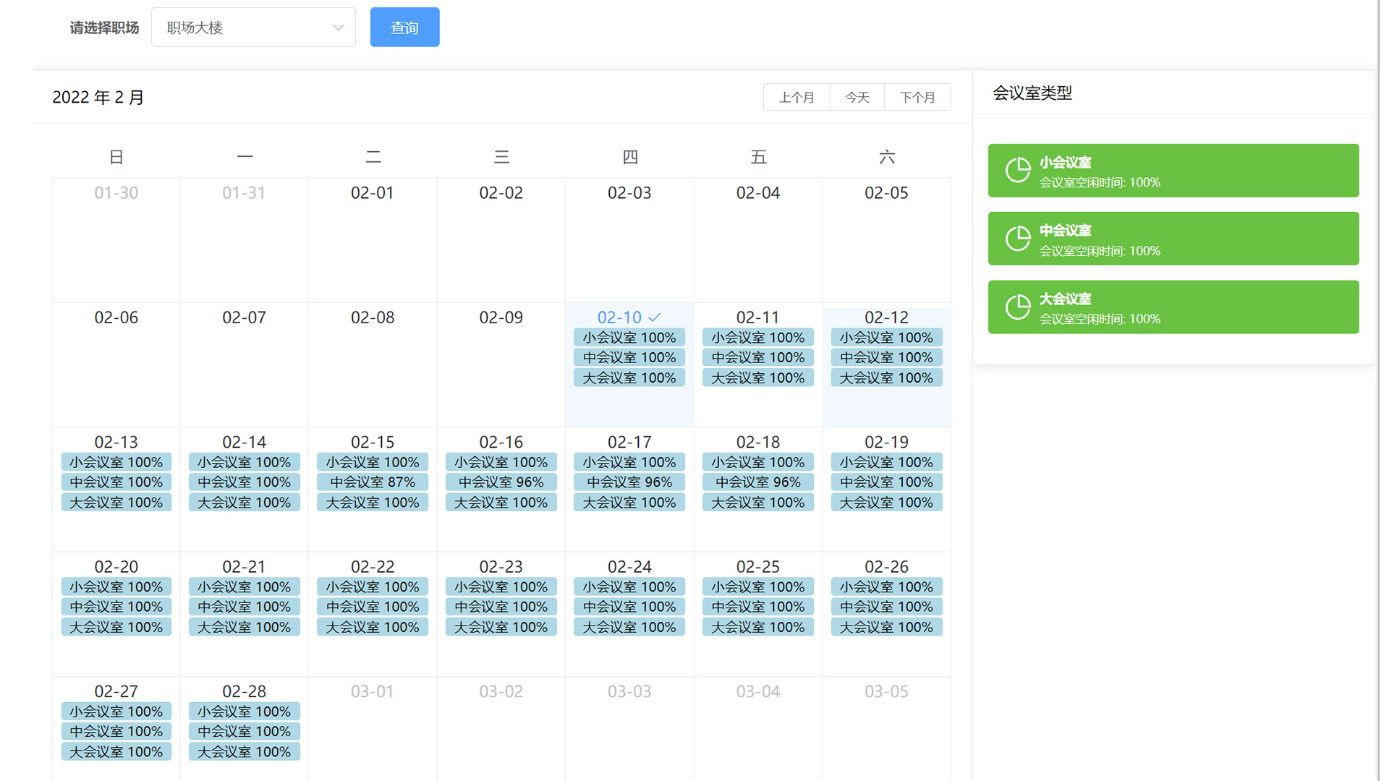Click 中会议室 96% tag on 02-18

pyautogui.click(x=757, y=482)
